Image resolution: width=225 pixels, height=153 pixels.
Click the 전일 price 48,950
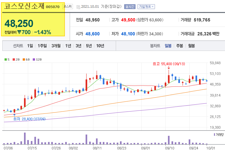[92, 20]
